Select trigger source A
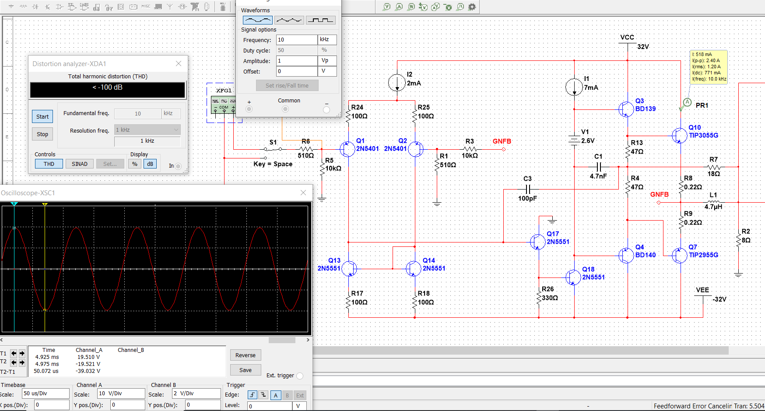The width and height of the screenshot is (765, 411). click(276, 395)
